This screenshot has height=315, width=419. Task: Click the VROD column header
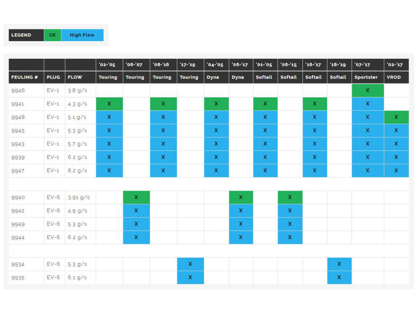[x=396, y=77]
